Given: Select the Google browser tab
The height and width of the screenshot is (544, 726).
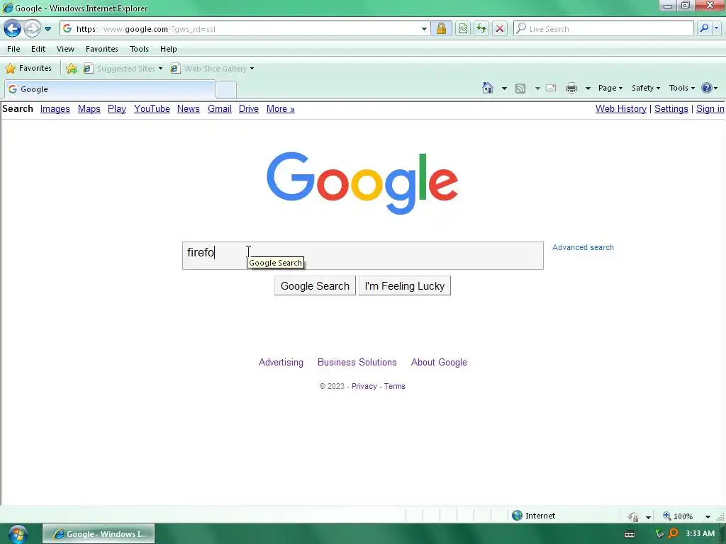Looking at the screenshot, I should pyautogui.click(x=110, y=89).
